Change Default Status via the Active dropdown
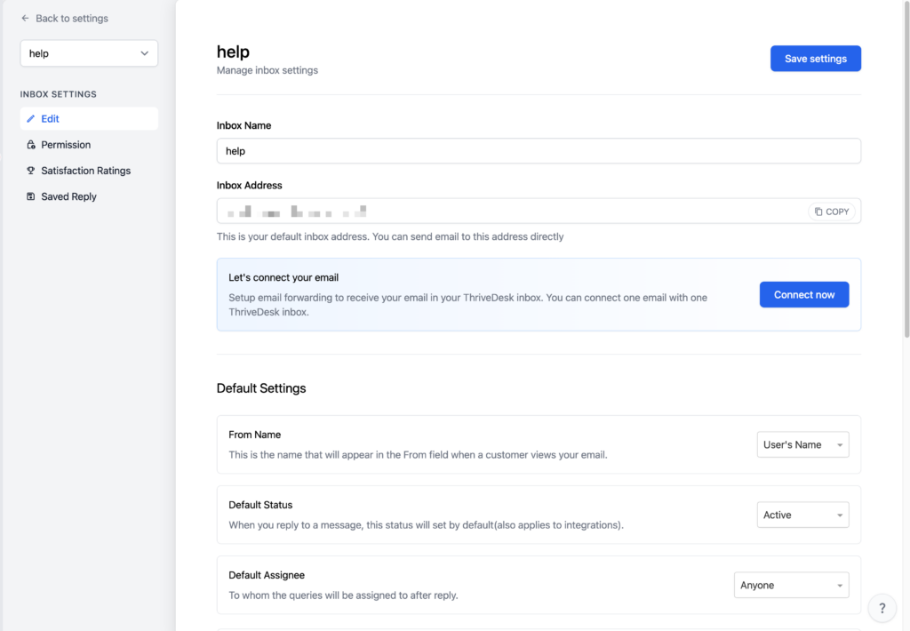 point(802,514)
